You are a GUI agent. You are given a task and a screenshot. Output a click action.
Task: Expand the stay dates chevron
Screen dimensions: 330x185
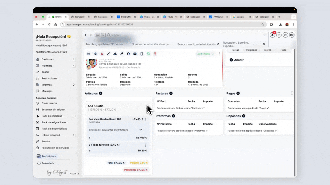click(x=141, y=130)
